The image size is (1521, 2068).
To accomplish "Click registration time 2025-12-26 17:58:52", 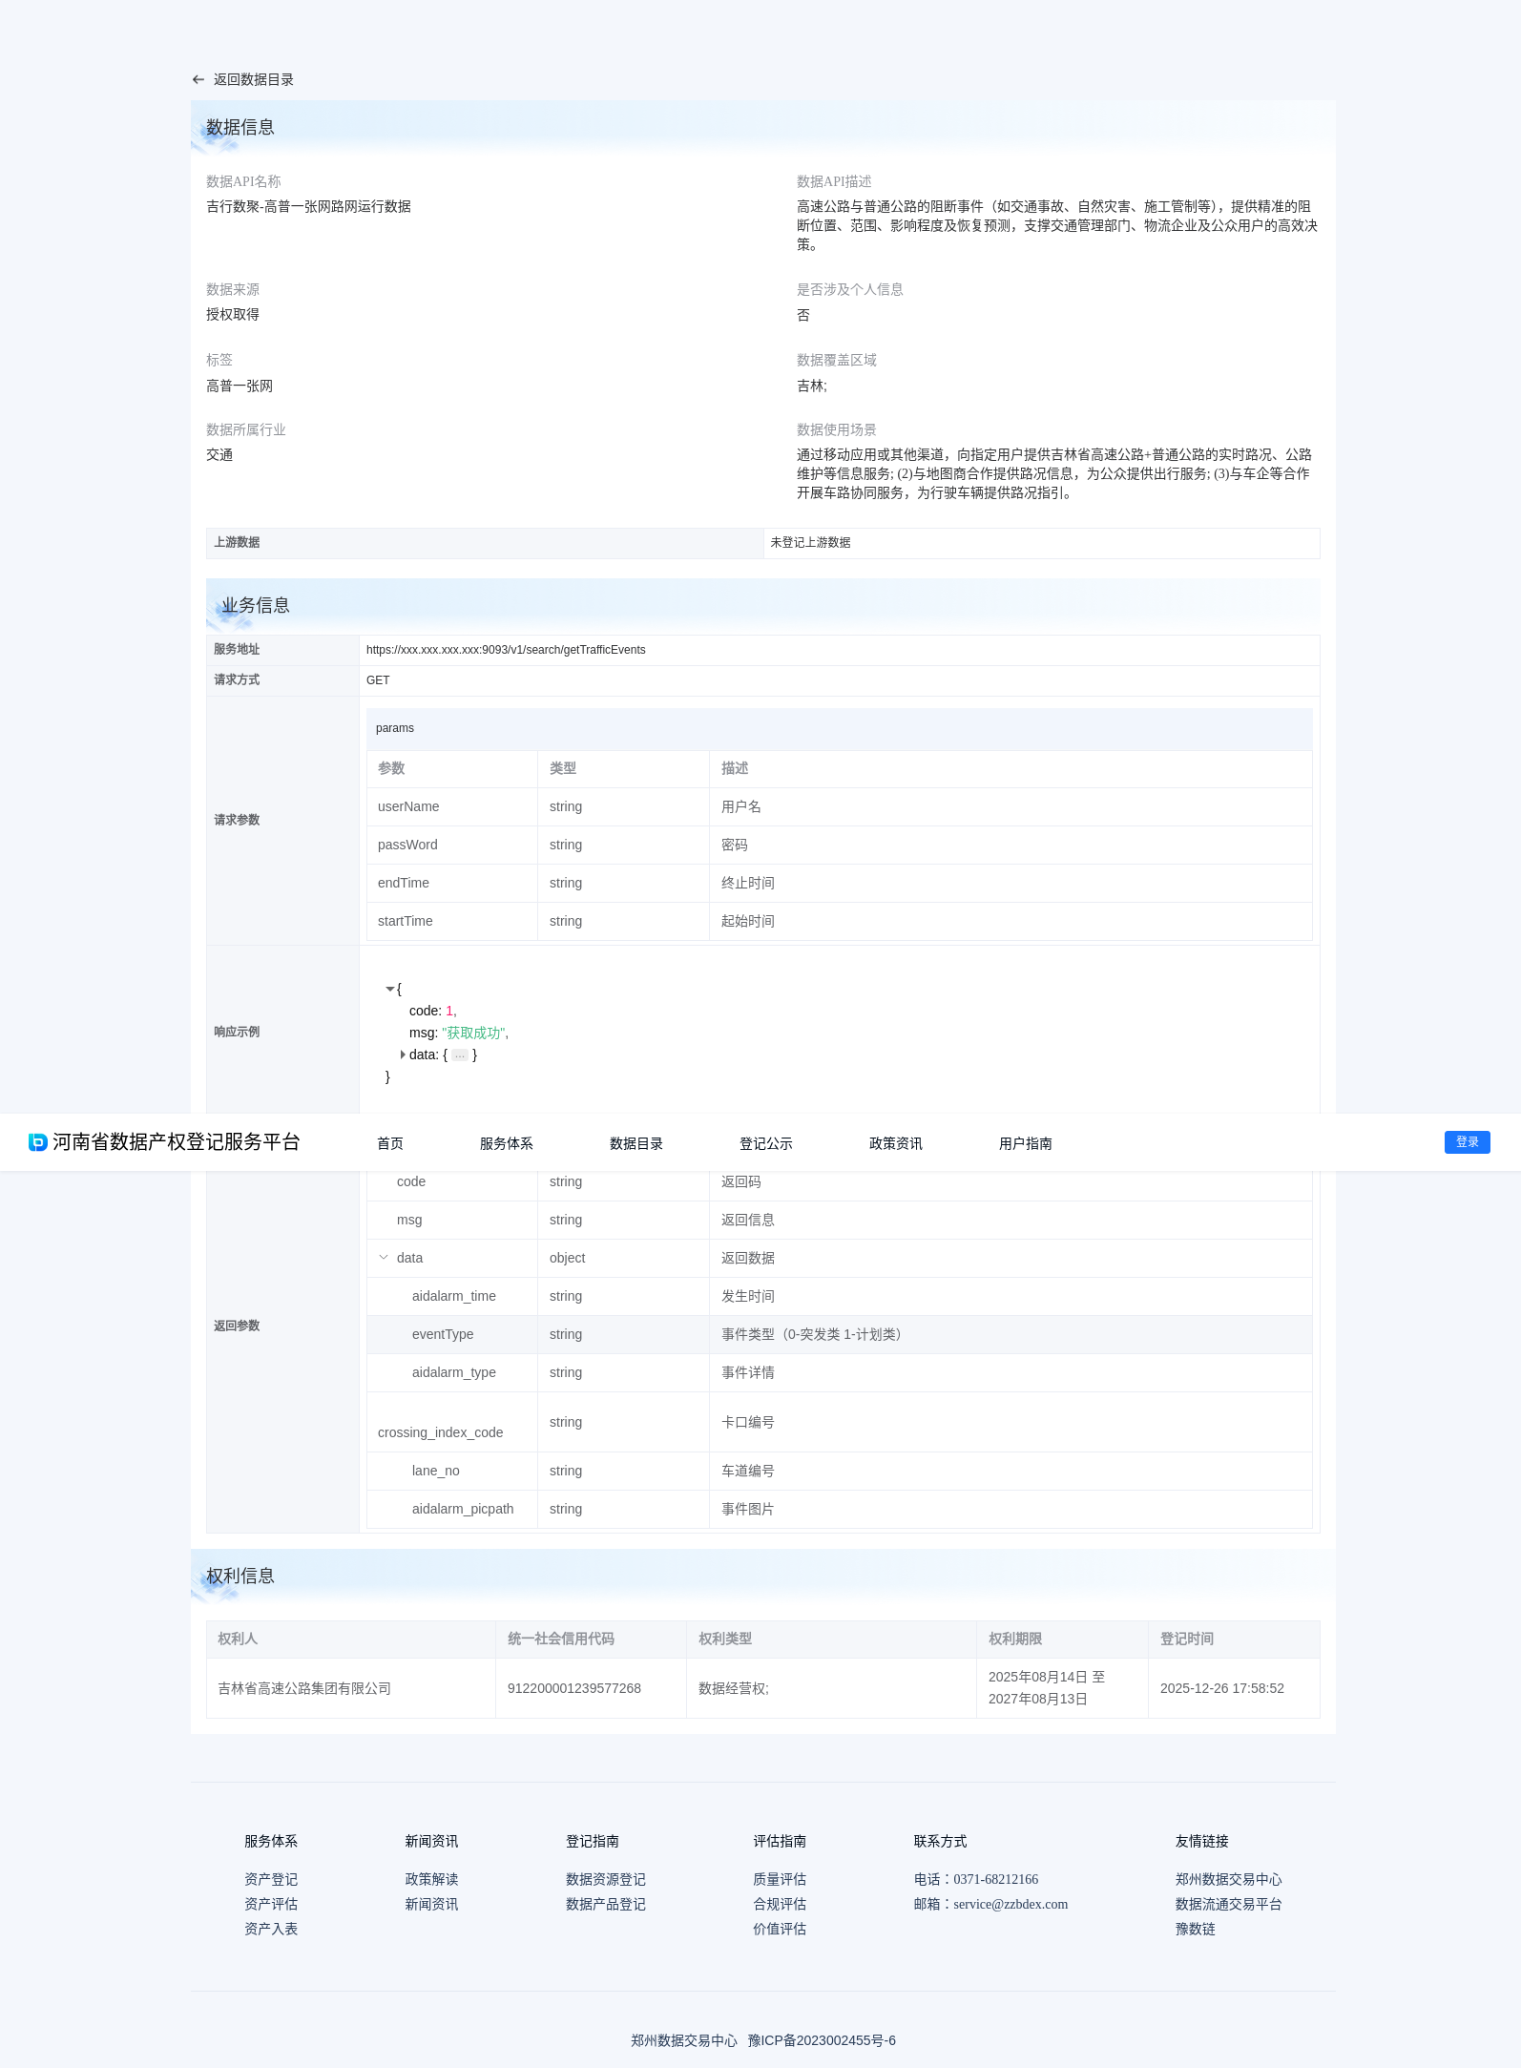I will coord(1222,1688).
